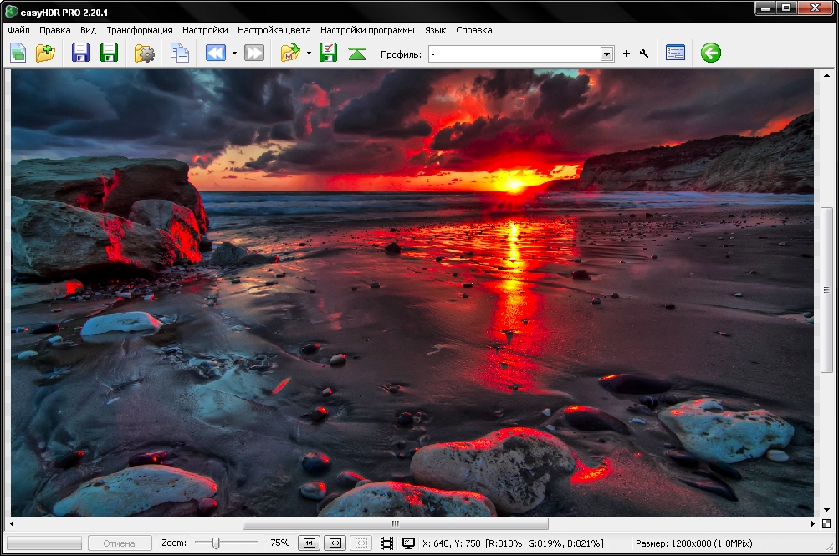Open the Трансформация menu
Image resolution: width=839 pixels, height=556 pixels.
(140, 30)
